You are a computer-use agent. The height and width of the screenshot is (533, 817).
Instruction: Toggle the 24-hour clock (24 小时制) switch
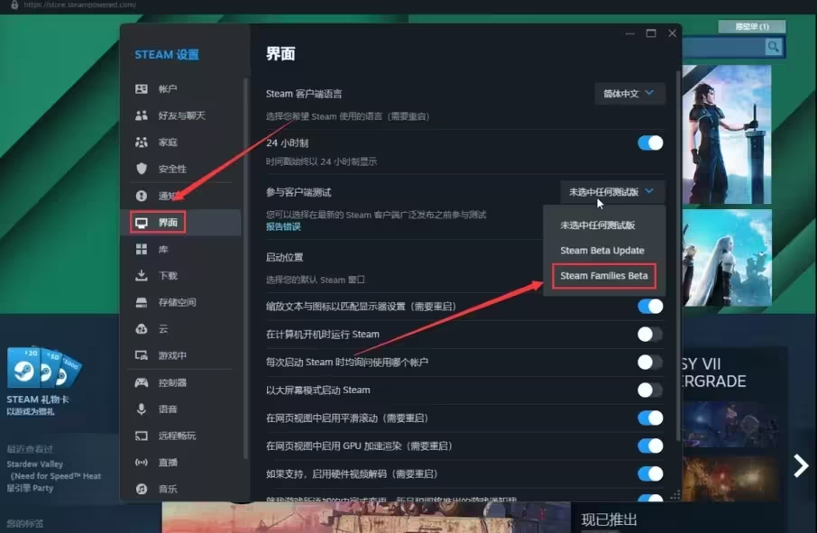(650, 143)
